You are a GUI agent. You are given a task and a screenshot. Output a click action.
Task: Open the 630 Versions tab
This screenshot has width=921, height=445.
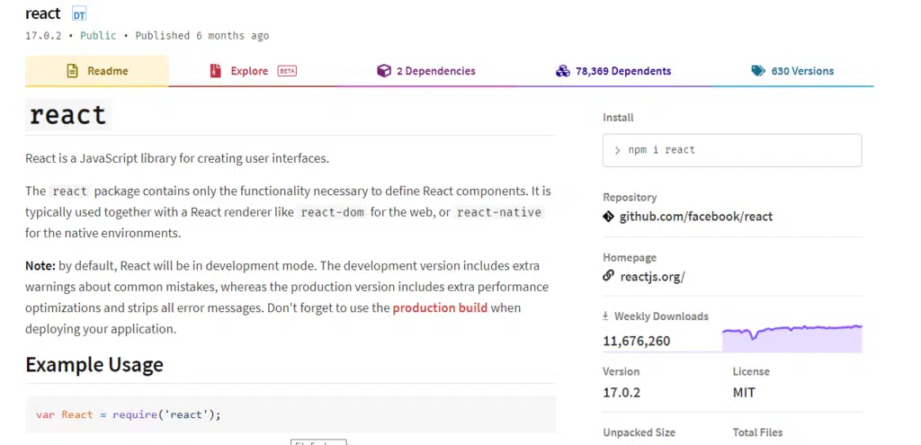pos(793,71)
